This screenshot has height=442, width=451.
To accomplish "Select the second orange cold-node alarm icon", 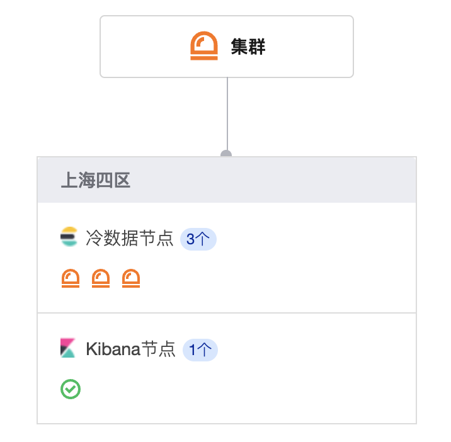I will [101, 278].
